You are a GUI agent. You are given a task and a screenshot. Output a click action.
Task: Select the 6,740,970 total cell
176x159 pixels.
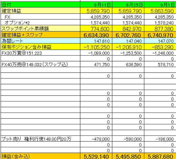tap(160, 35)
